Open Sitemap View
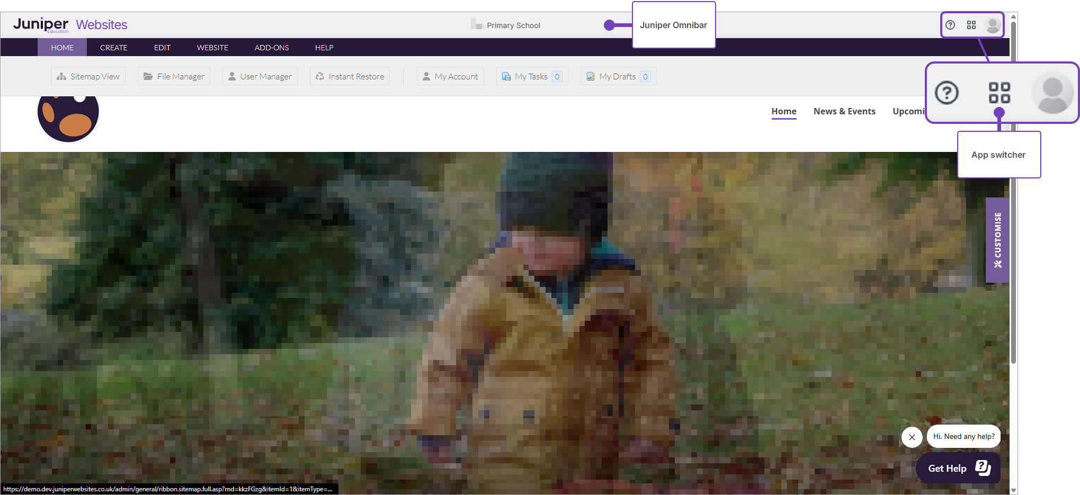Screen dimensions: 1080x495 [x=88, y=76]
